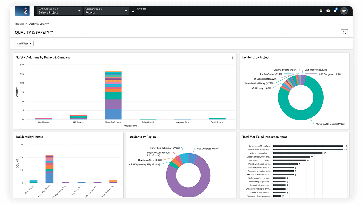Click the 206 Museum (1.83%) label
The width and height of the screenshot is (363, 204).
pos(316,70)
